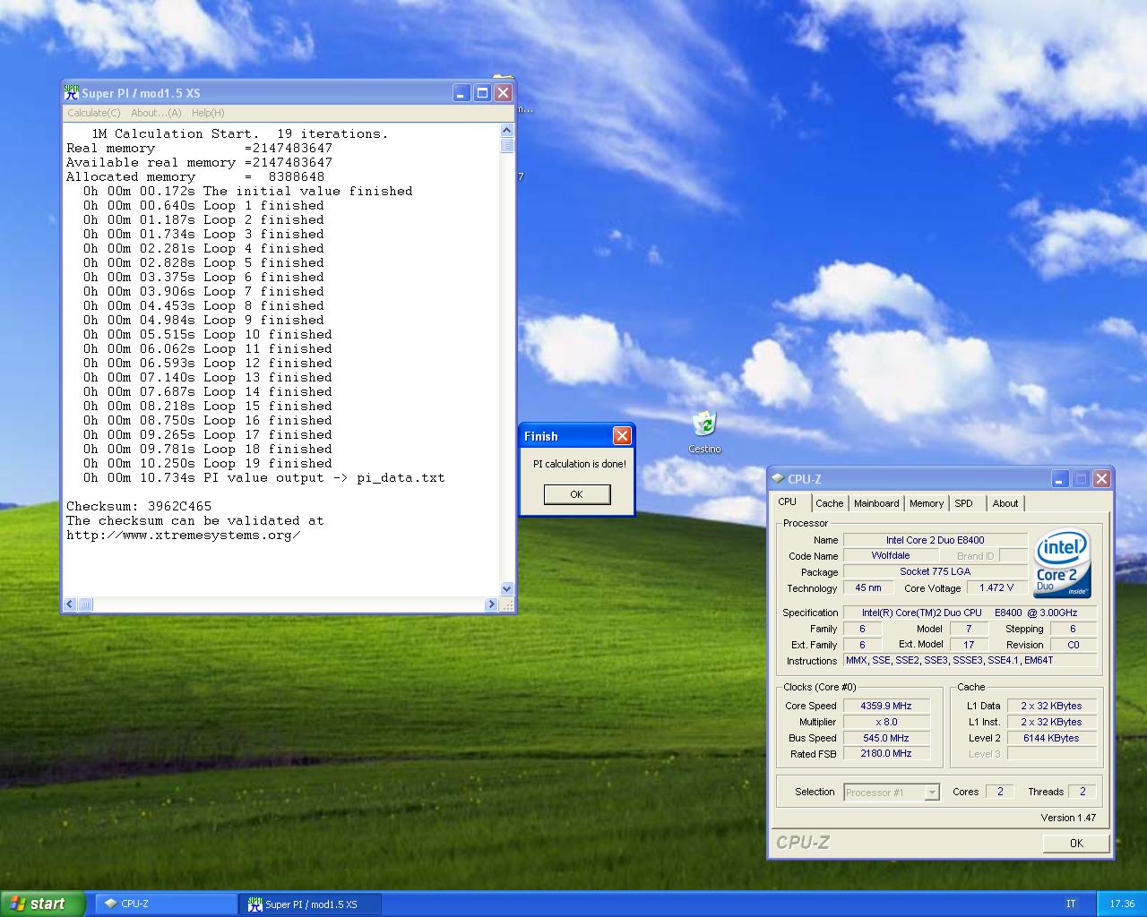Click the IT language indicator in tray
This screenshot has height=917, width=1147.
click(x=1071, y=904)
